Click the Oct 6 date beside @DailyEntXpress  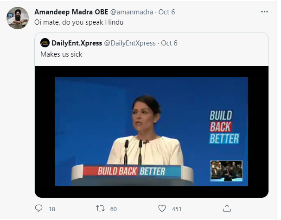point(169,43)
